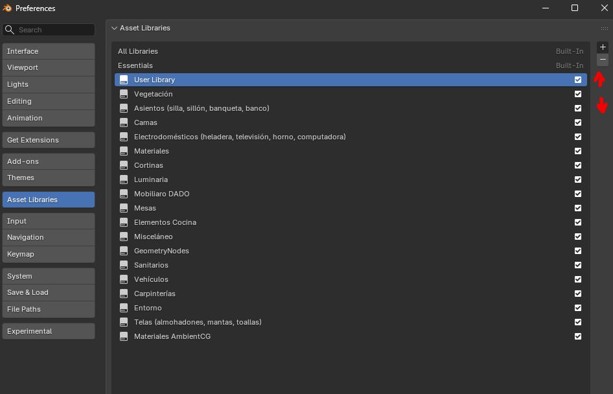Click the disk icon beside Entorno
Image resolution: width=613 pixels, height=394 pixels.
pos(124,308)
